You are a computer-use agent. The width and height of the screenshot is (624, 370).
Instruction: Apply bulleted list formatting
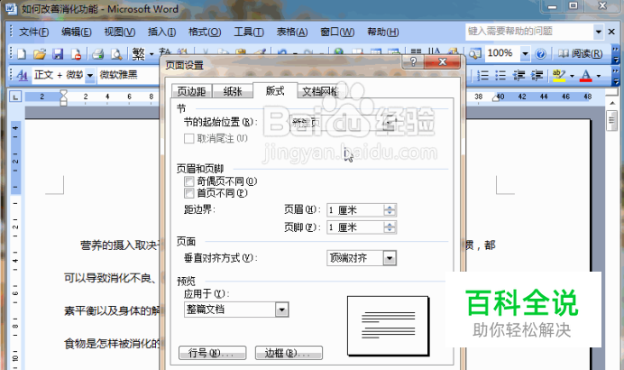pos(500,75)
